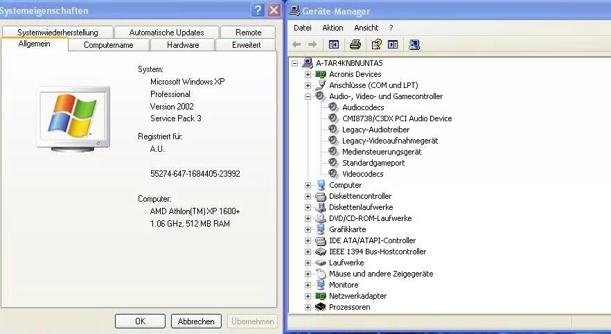Viewport: 611px width, 334px height.
Task: Expand the Grafikkarte node
Action: tap(308, 229)
